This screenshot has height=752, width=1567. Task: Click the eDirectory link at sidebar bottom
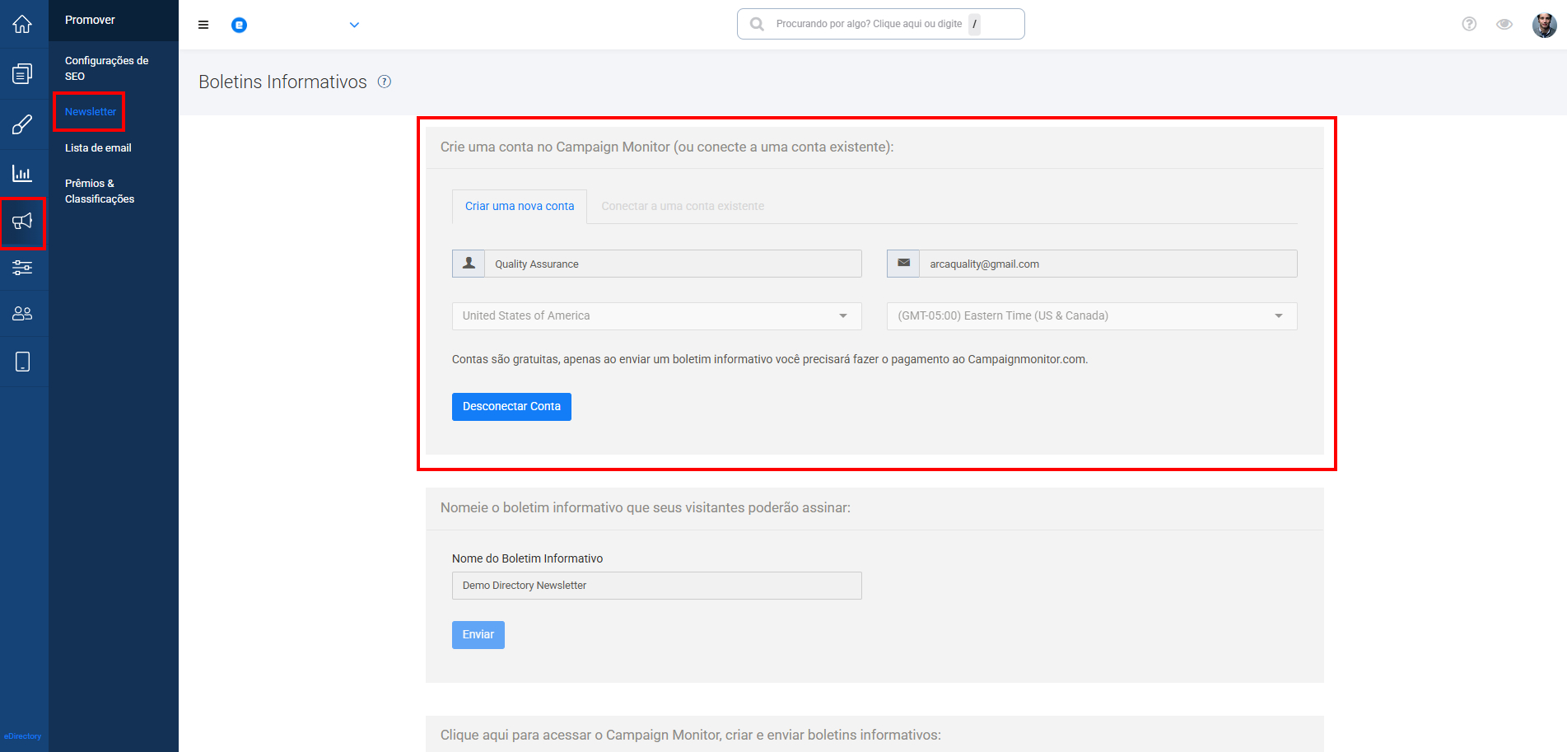point(22,736)
